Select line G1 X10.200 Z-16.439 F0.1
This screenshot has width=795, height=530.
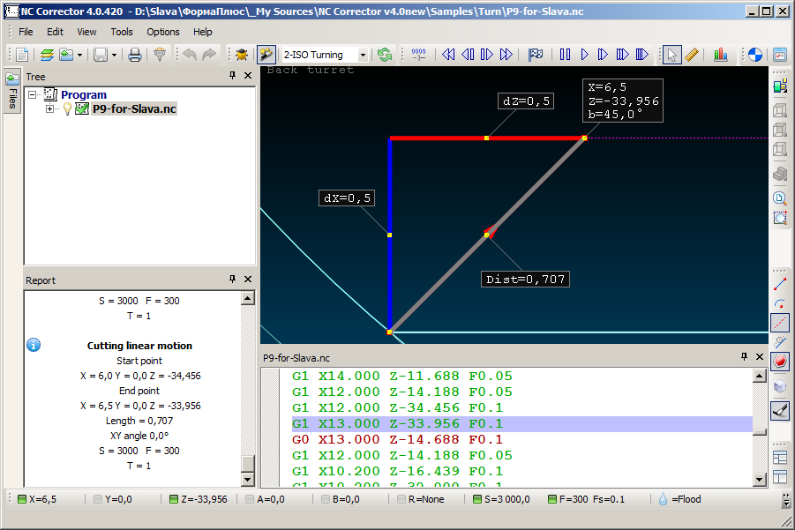point(397,471)
